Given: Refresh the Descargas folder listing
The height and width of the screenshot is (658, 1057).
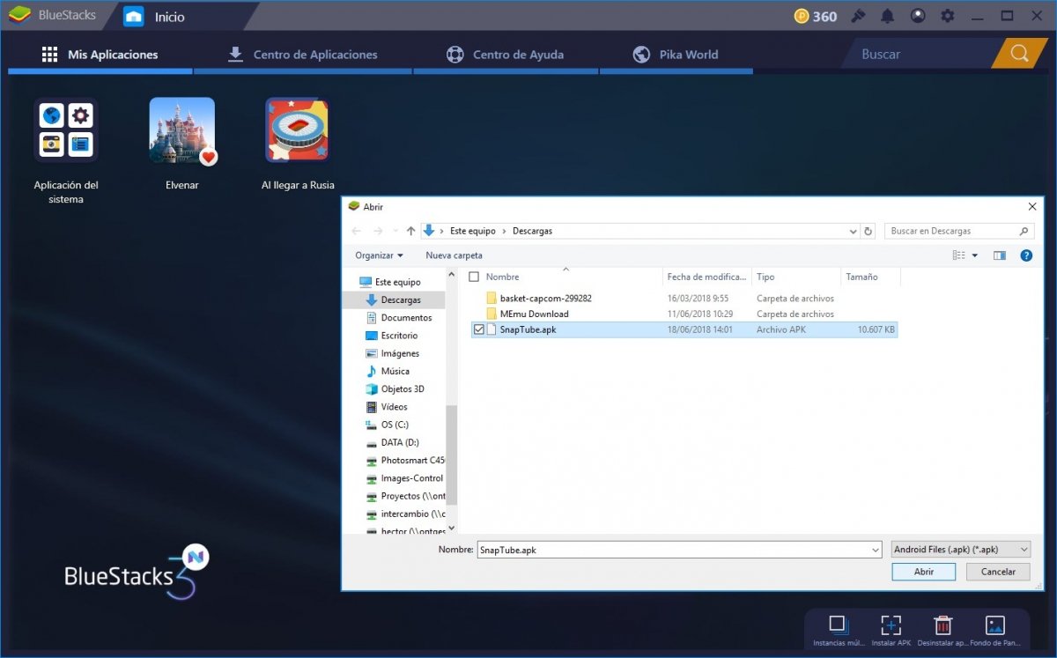Looking at the screenshot, I should pyautogui.click(x=869, y=231).
